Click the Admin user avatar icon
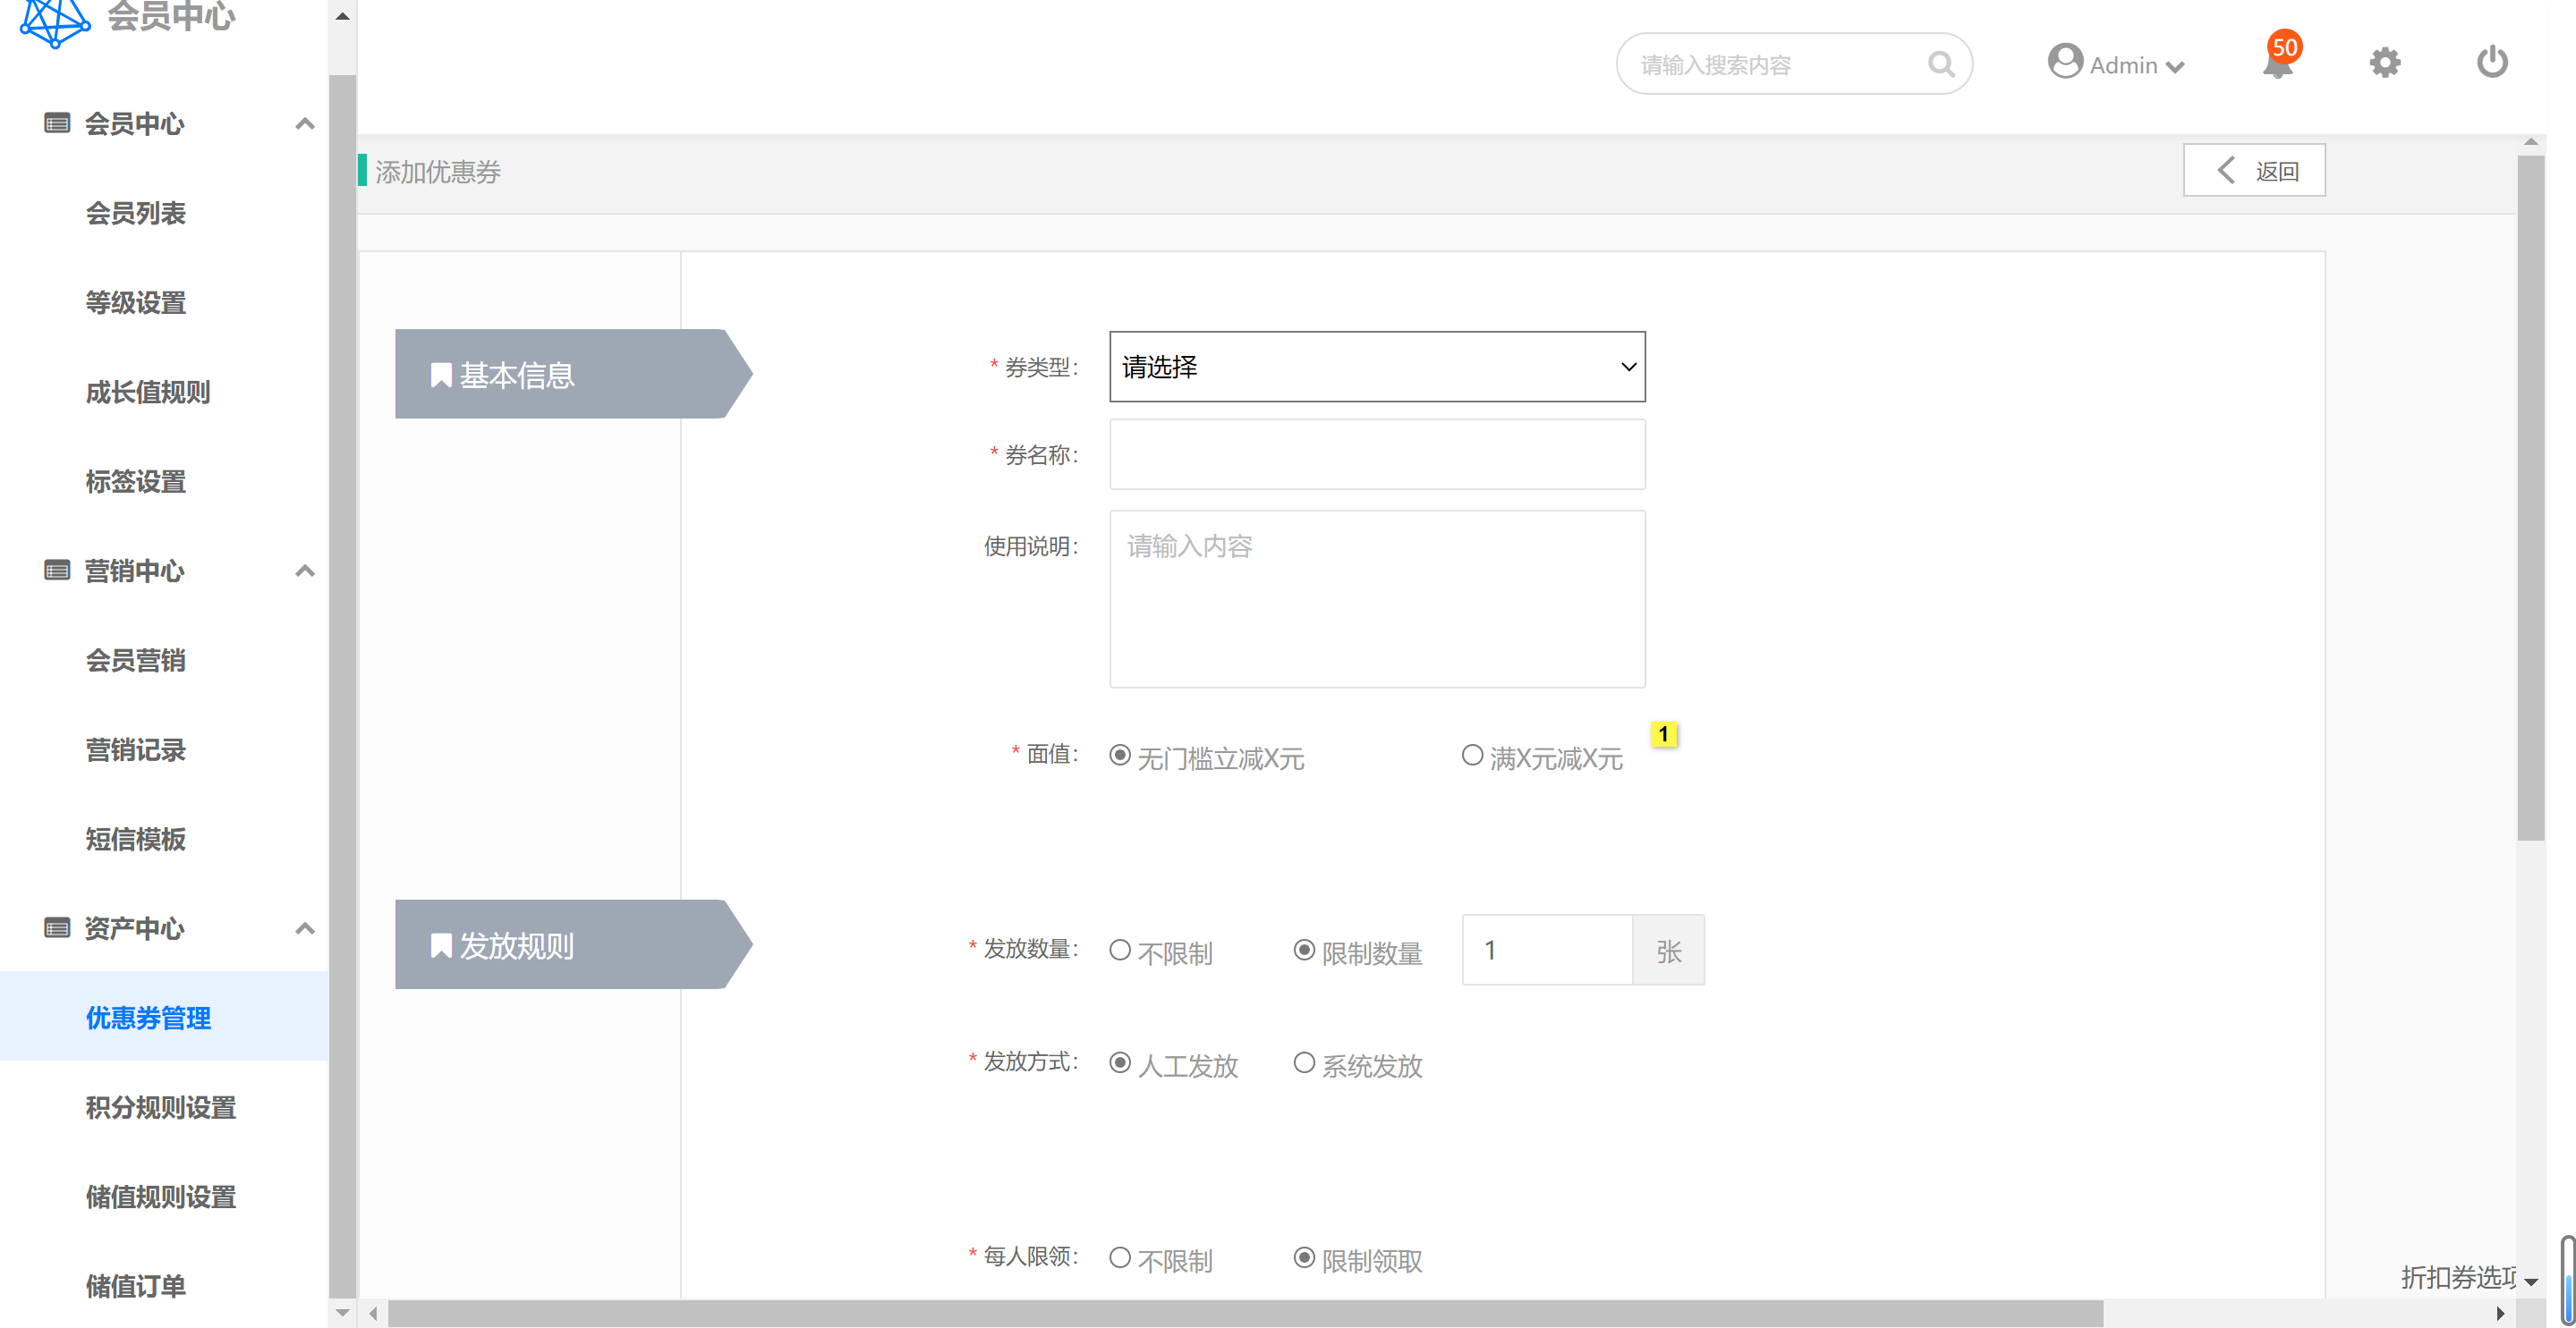The image size is (2576, 1328). (2064, 61)
